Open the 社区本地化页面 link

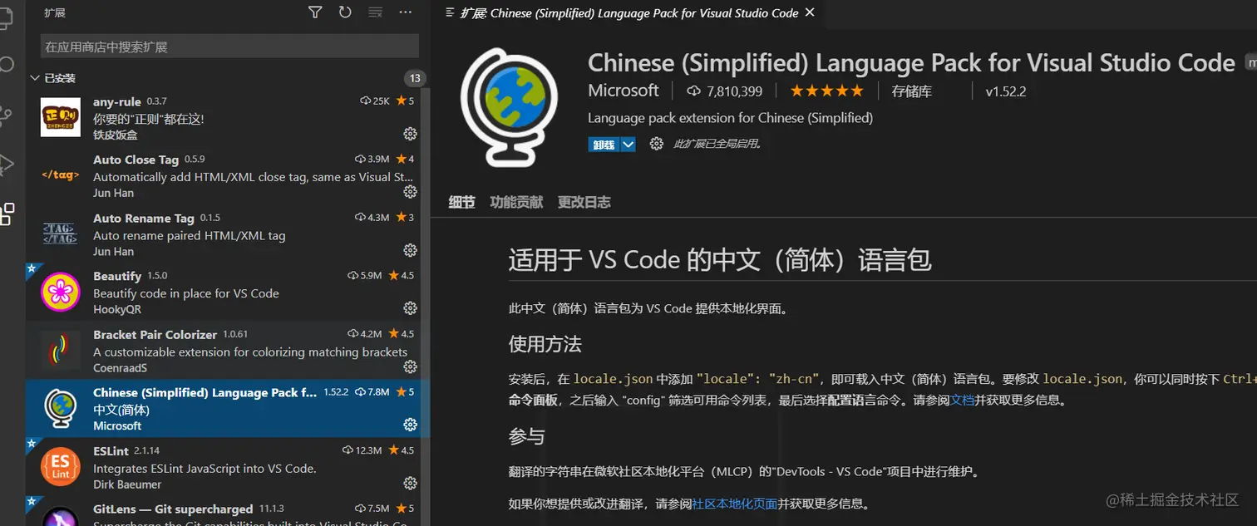pyautogui.click(x=735, y=504)
